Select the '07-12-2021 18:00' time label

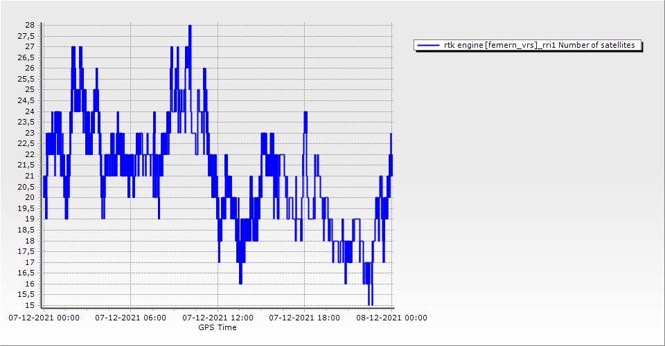[304, 318]
